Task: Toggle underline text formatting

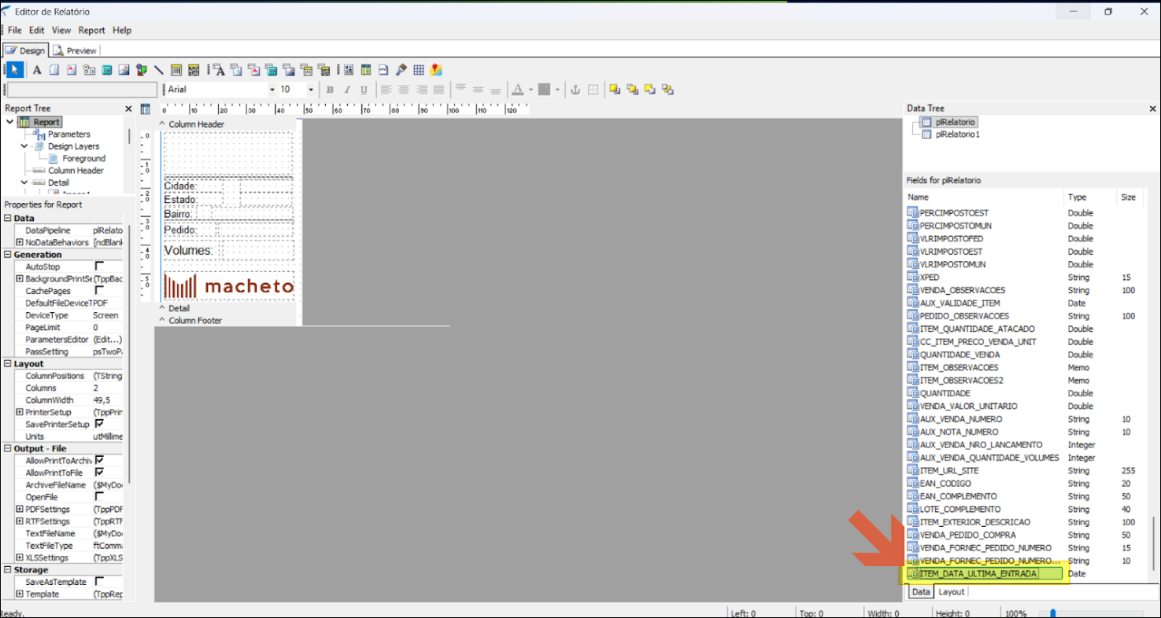Action: click(x=364, y=90)
